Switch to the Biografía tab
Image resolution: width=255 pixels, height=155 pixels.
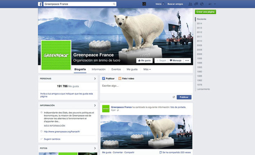click(80, 69)
